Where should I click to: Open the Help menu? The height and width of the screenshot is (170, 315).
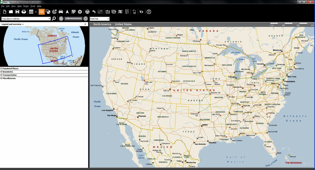click(x=39, y=6)
